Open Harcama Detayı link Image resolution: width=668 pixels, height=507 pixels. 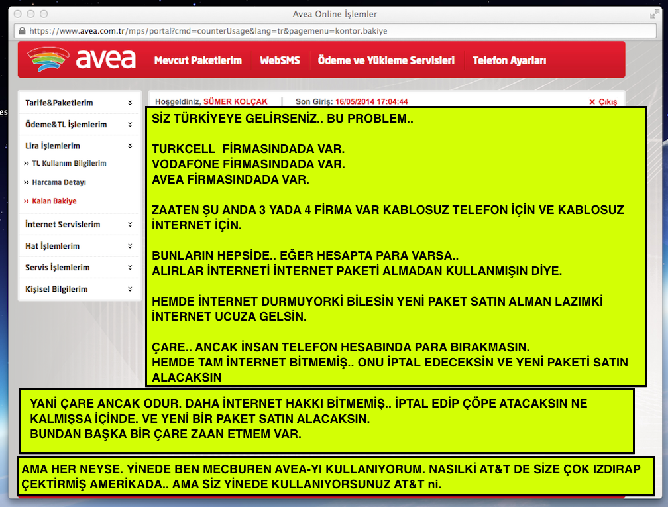click(x=59, y=182)
